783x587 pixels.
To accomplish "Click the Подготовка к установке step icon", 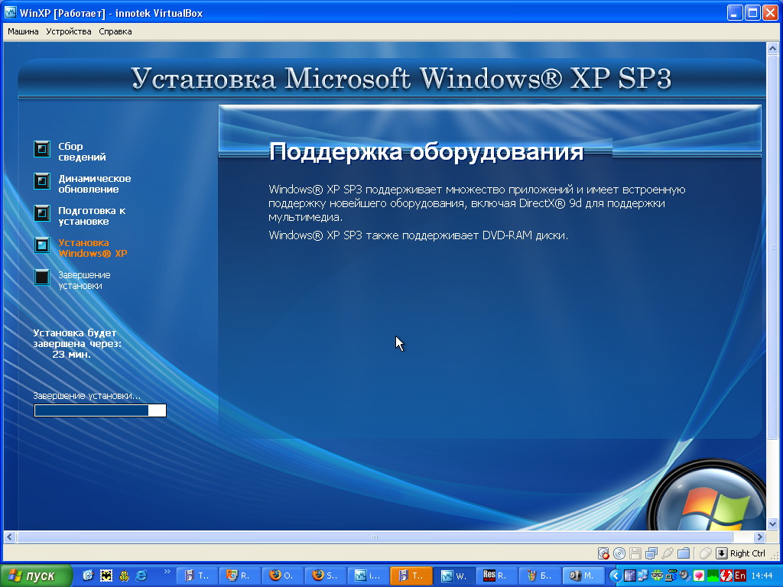I will (42, 213).
